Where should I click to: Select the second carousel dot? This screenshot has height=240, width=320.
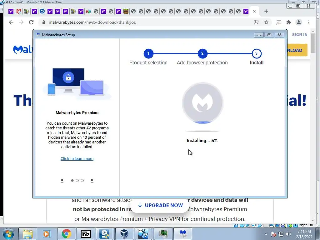[77, 180]
